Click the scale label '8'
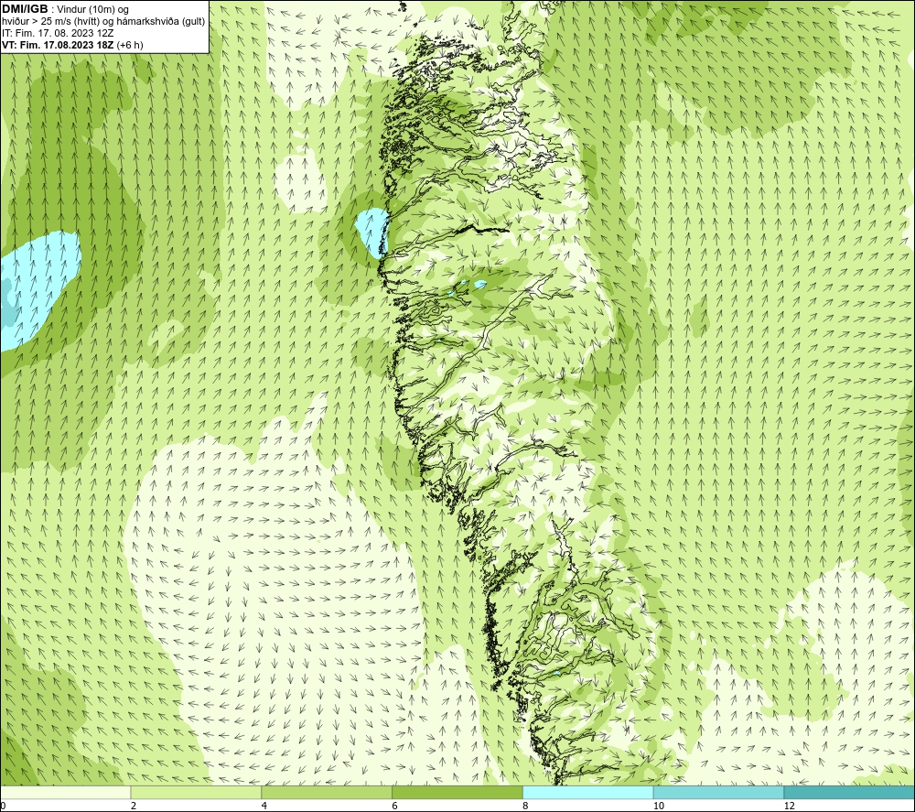The height and width of the screenshot is (812, 915). (x=526, y=807)
